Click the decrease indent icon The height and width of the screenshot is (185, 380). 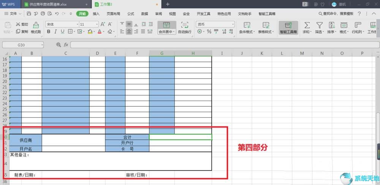click(x=144, y=24)
